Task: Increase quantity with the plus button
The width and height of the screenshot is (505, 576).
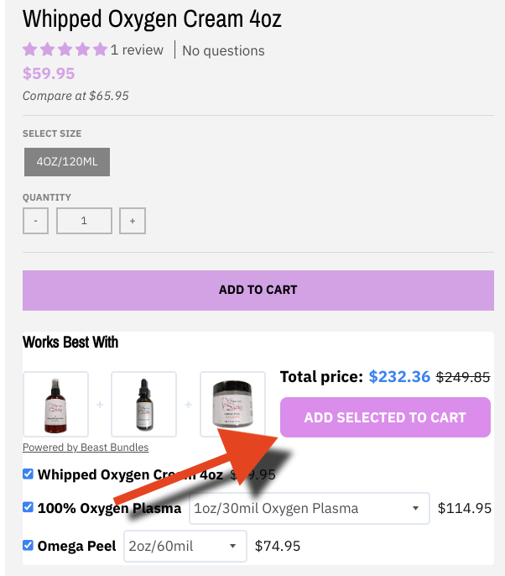Action: (x=133, y=221)
